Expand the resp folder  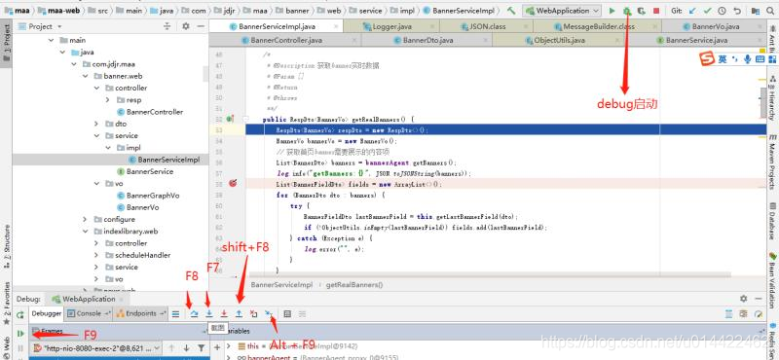click(108, 100)
